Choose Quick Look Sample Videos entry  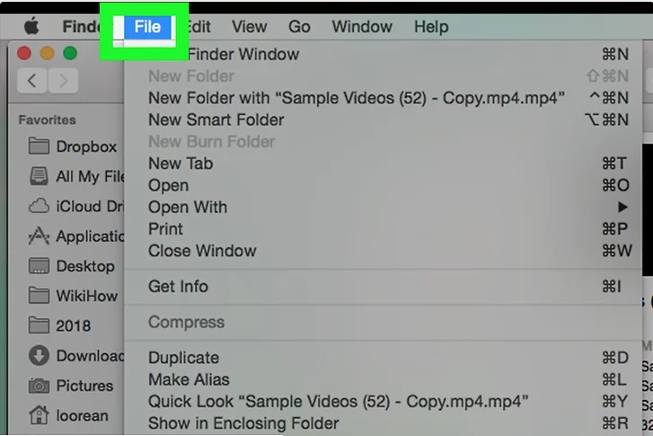(x=384, y=402)
